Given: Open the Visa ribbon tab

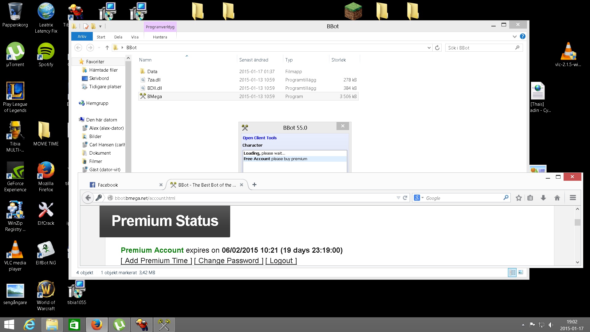Looking at the screenshot, I should point(135,37).
